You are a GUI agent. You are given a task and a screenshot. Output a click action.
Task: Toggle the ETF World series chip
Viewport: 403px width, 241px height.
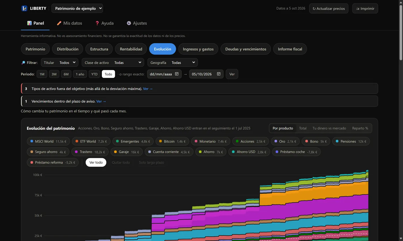coord(91,141)
